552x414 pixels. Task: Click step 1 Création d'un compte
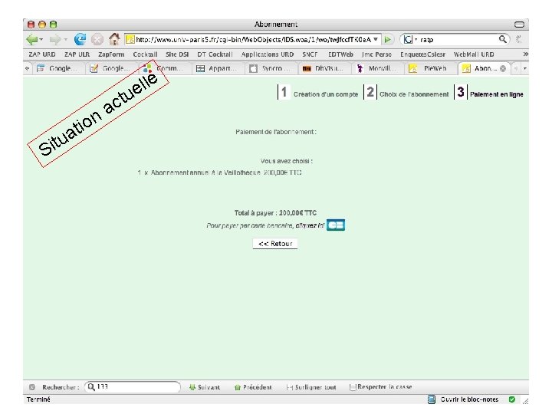(319, 94)
